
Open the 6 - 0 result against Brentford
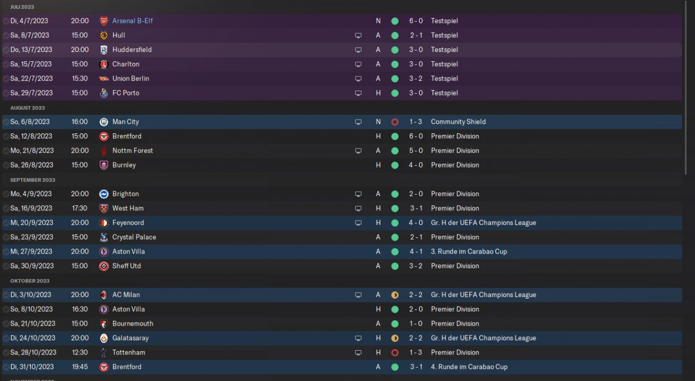[416, 136]
